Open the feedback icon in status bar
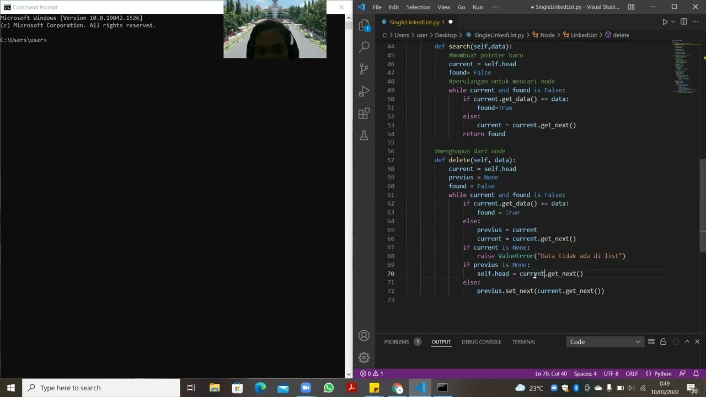The width and height of the screenshot is (706, 397). pos(682,373)
